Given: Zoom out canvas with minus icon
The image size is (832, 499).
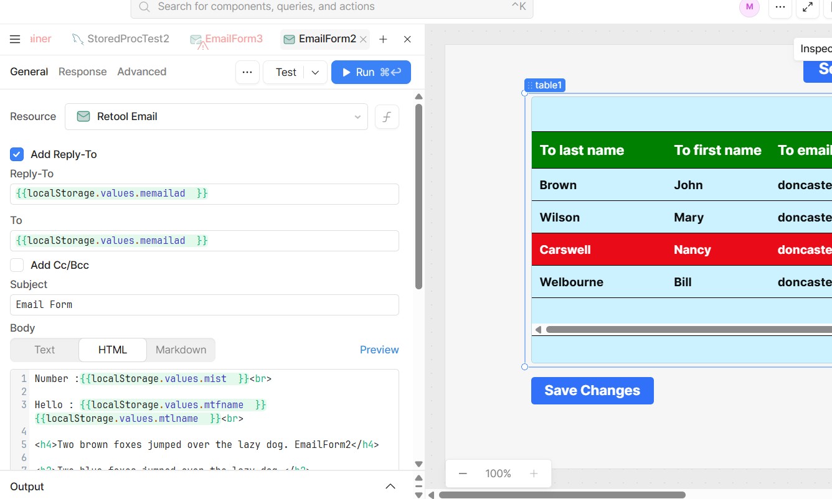Looking at the screenshot, I should (463, 473).
